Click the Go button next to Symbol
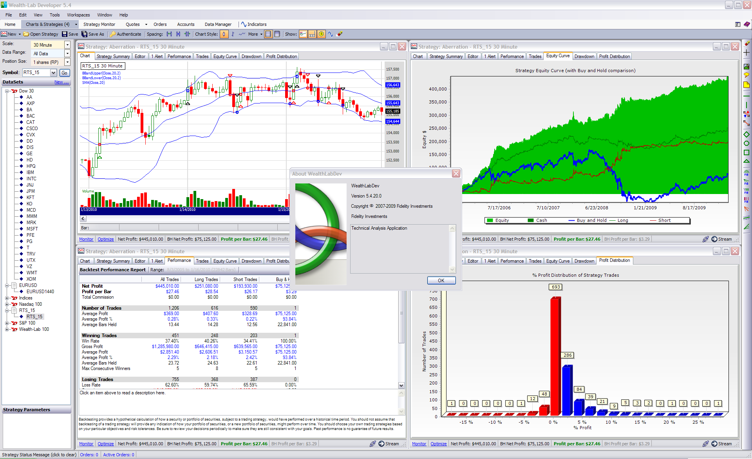The image size is (752, 459). (65, 73)
